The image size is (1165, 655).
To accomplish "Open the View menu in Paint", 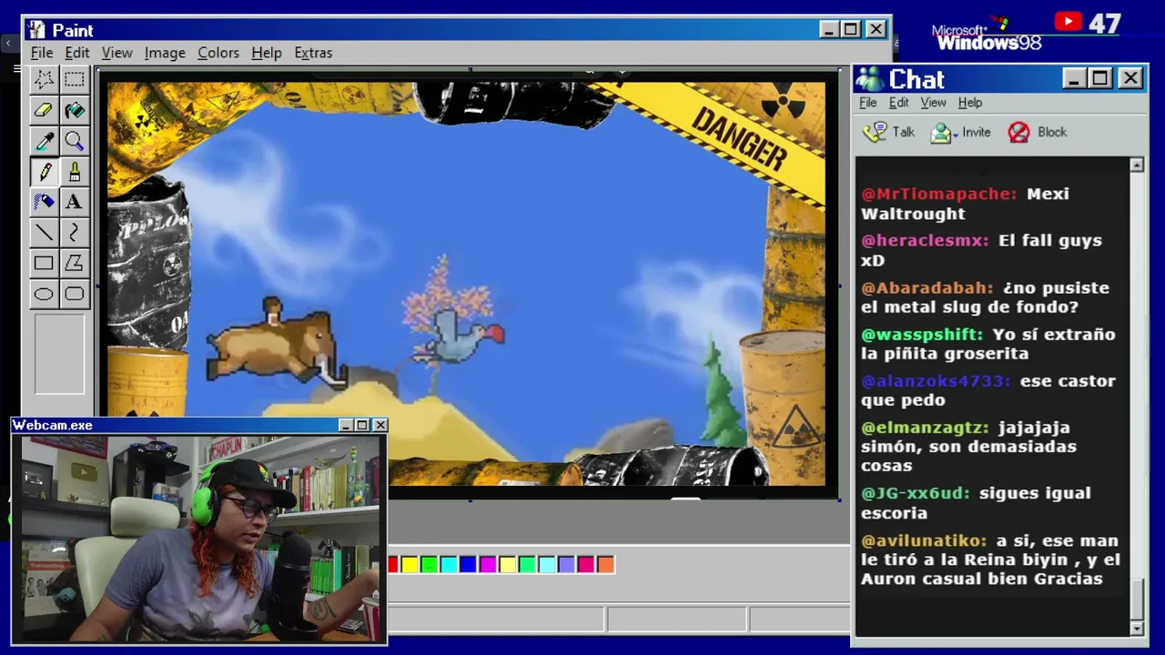I will tap(117, 53).
